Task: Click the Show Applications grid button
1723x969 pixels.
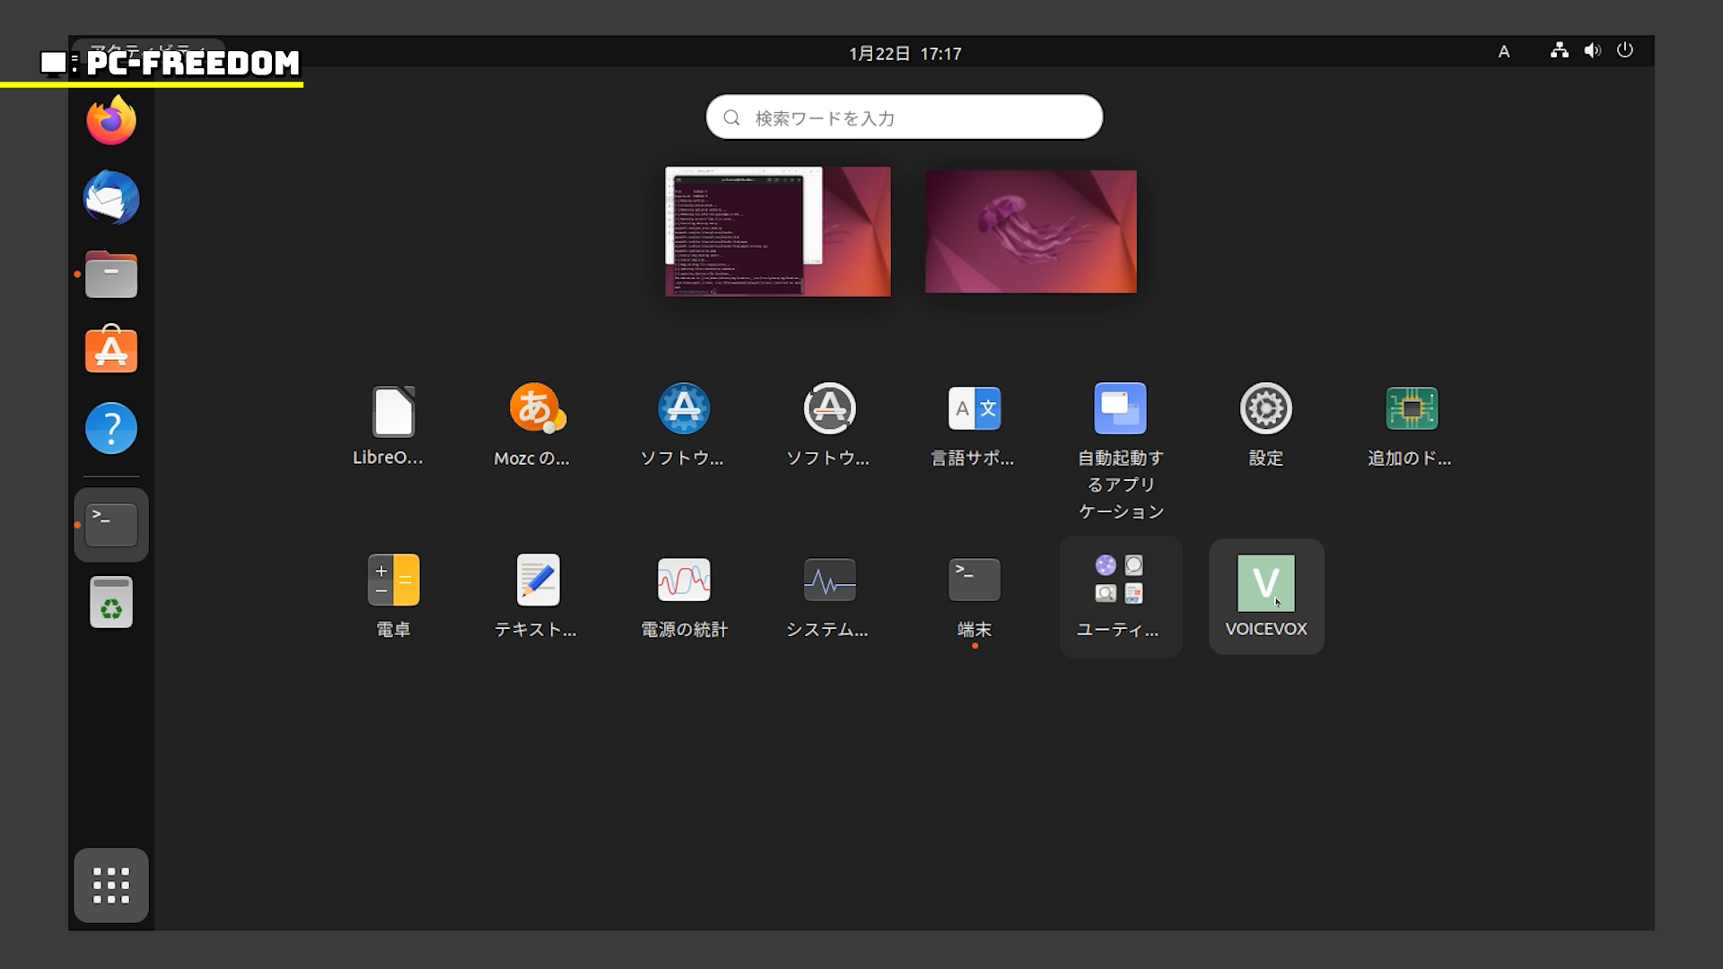Action: 111,885
